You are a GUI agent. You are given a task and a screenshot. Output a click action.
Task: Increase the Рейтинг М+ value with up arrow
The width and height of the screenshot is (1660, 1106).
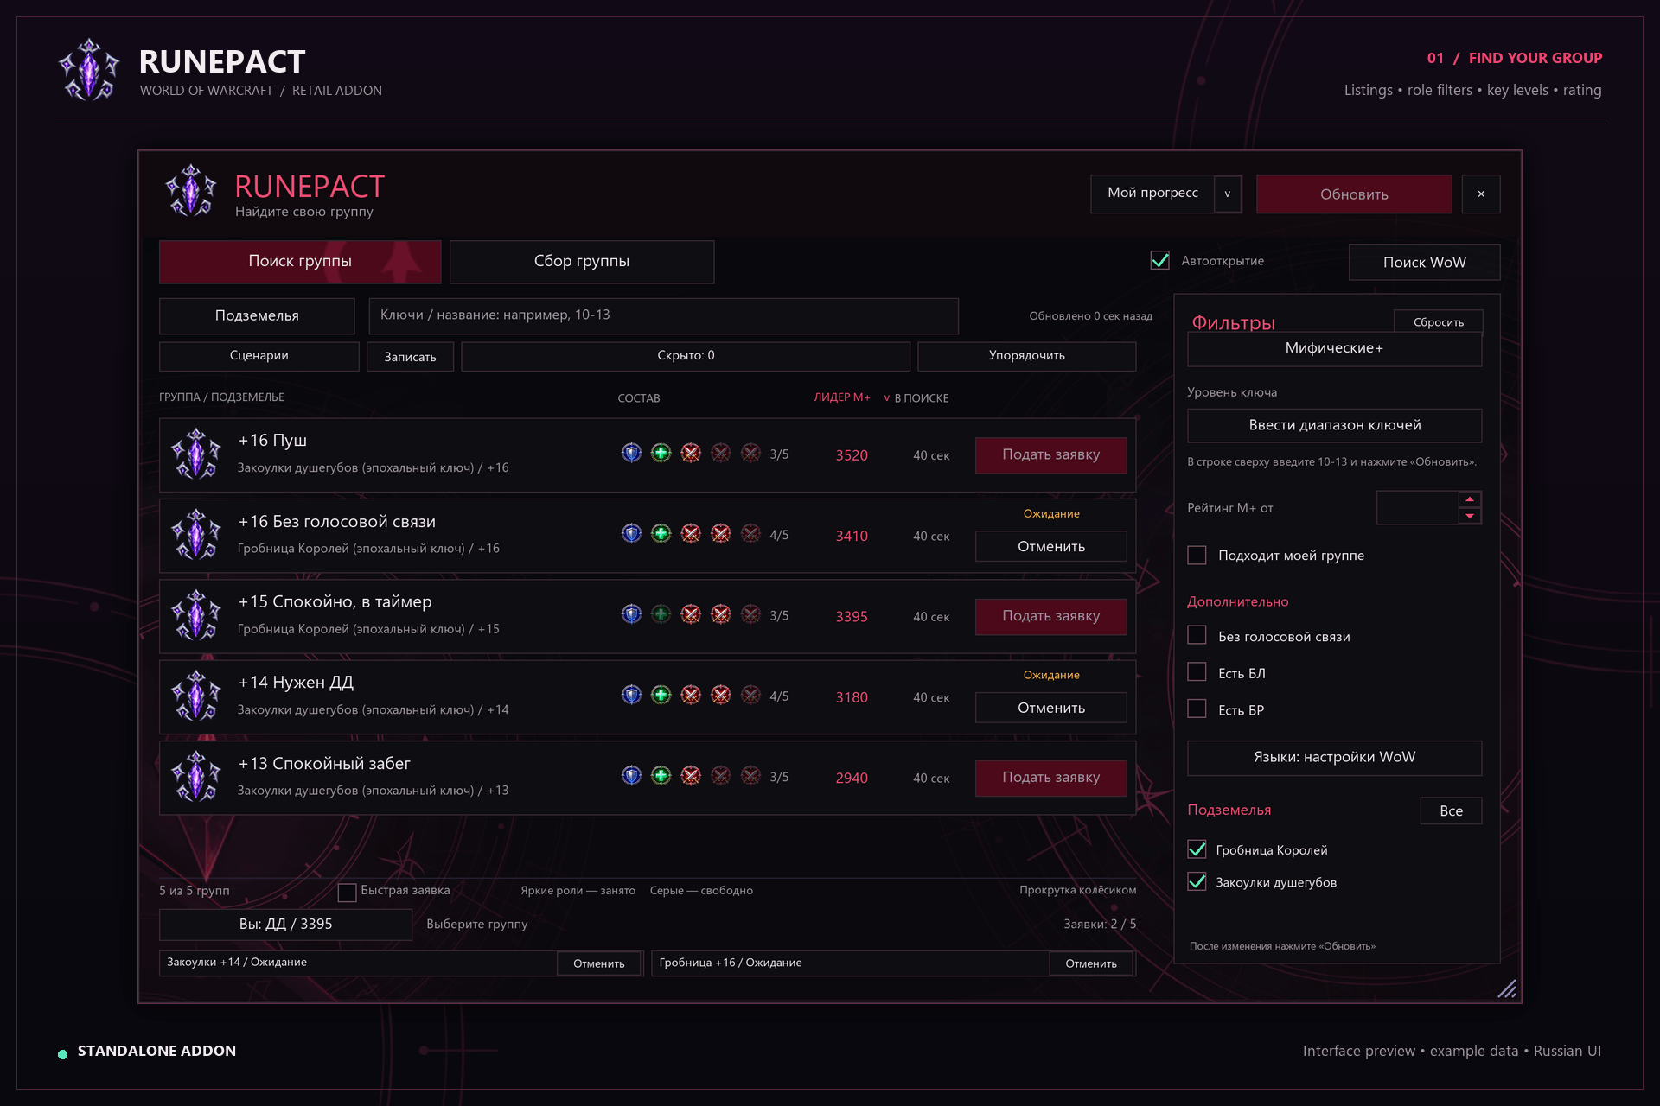pyautogui.click(x=1470, y=499)
